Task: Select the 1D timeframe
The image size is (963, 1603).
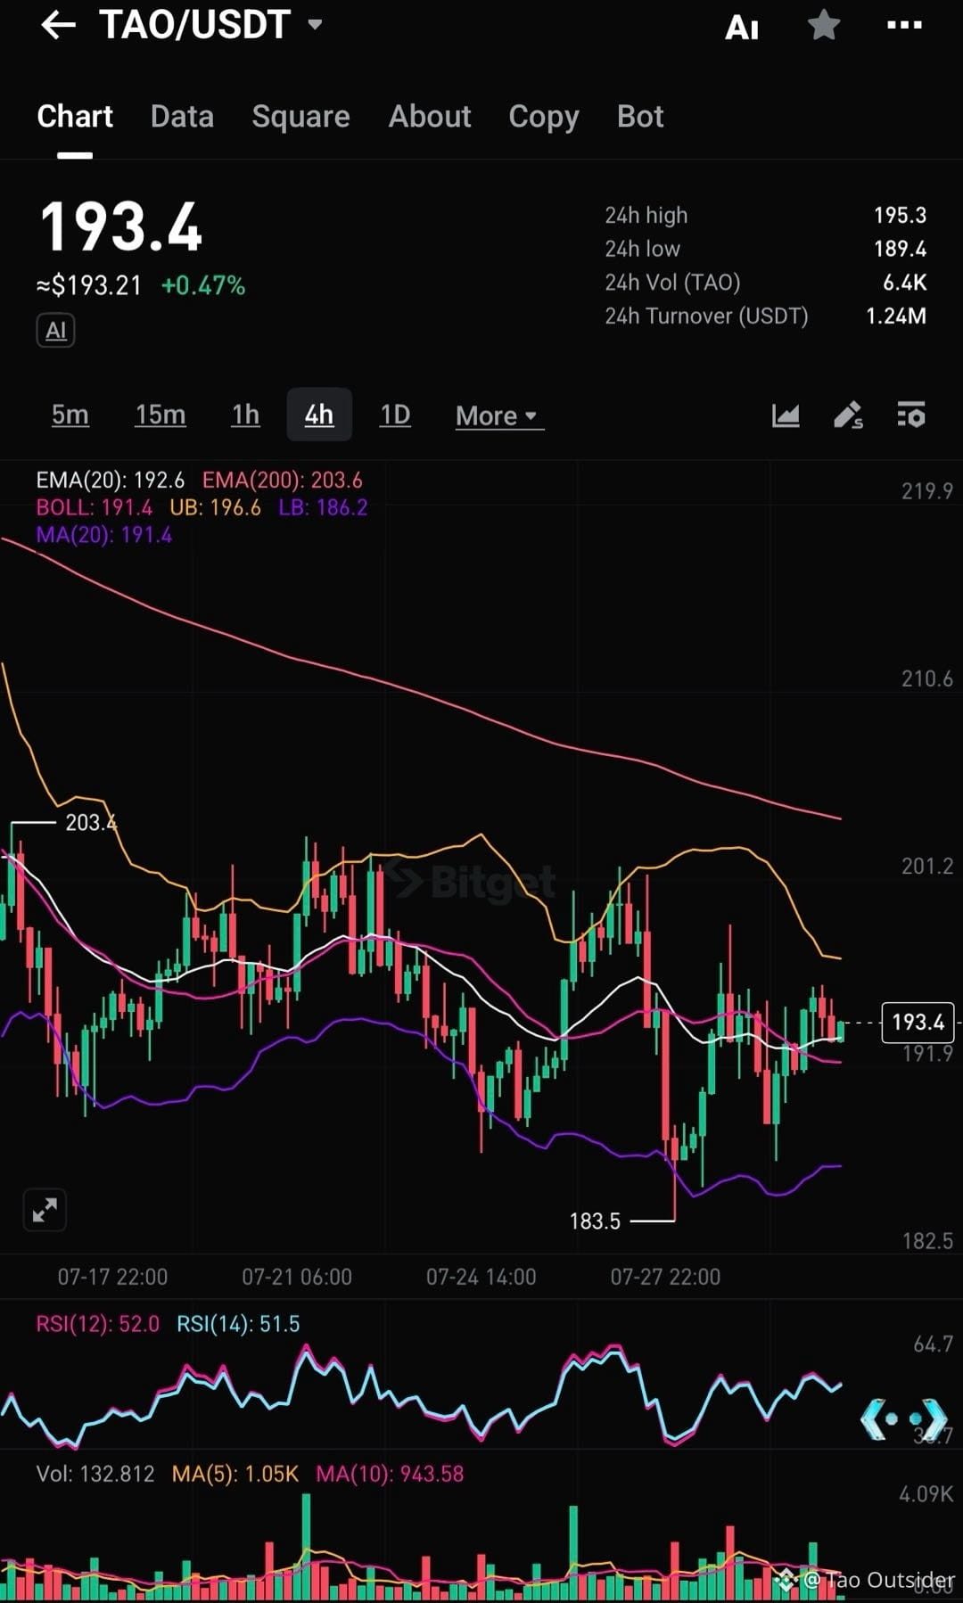Action: pos(395,415)
